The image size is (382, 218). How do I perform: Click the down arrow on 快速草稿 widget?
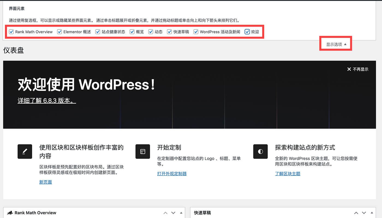click(364, 213)
